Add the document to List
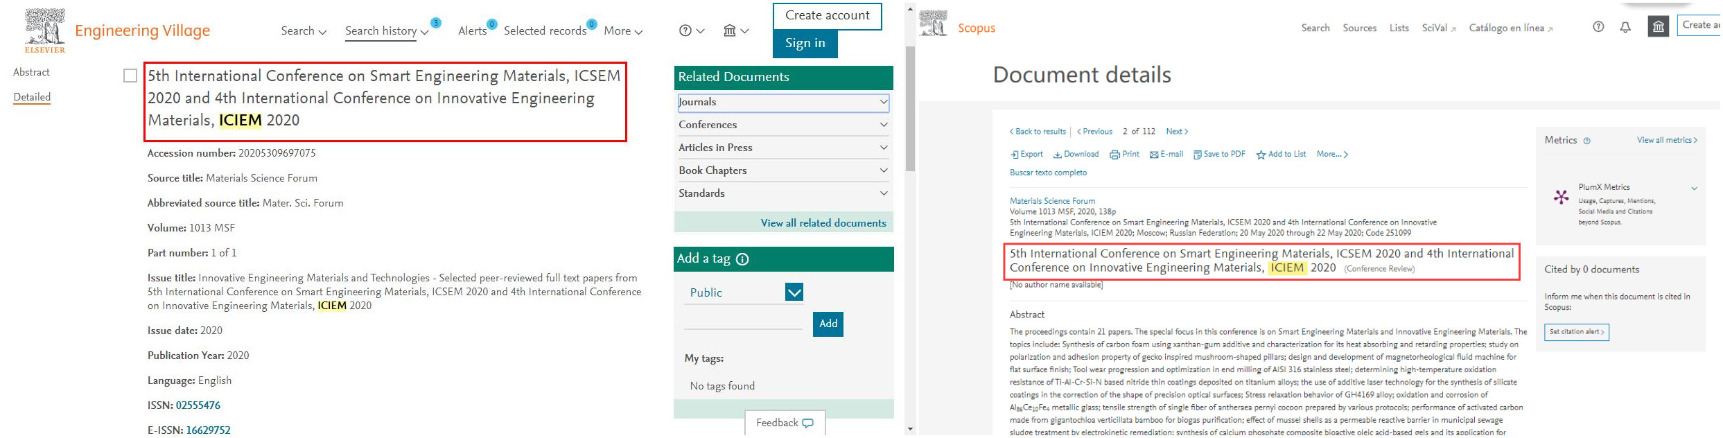The width and height of the screenshot is (1723, 438). 1281,155
